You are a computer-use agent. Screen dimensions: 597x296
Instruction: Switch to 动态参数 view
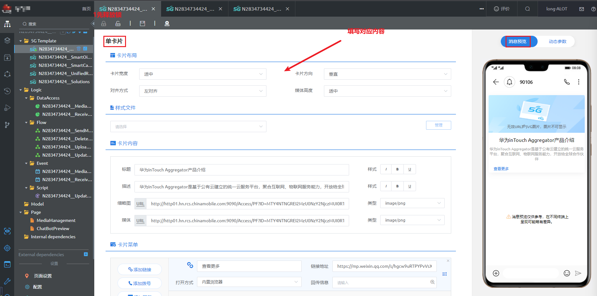(x=557, y=41)
